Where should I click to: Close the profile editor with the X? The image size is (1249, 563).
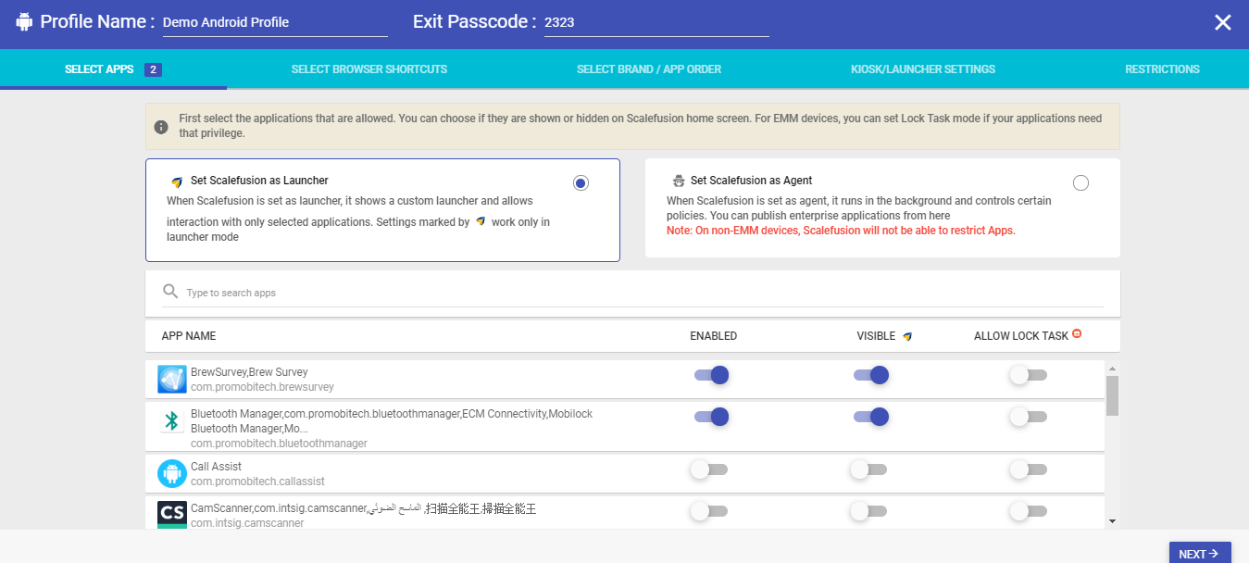coord(1223,22)
